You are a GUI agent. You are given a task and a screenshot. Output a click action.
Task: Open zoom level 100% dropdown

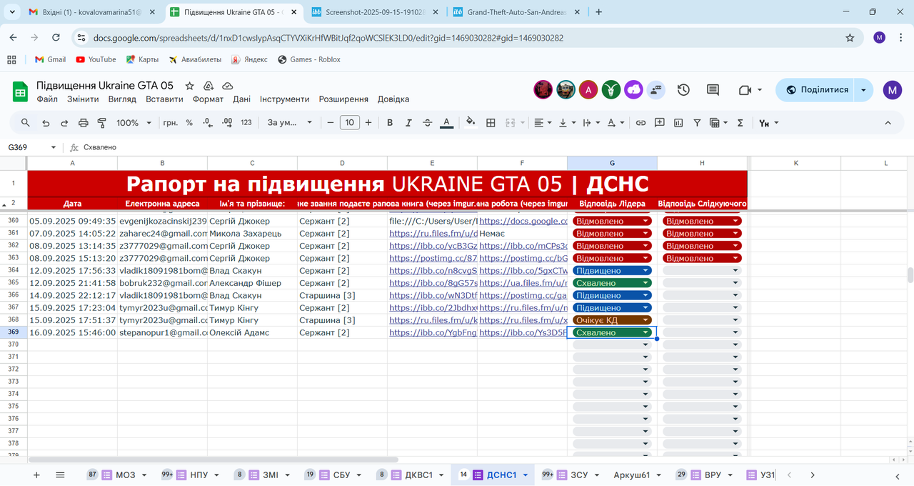pyautogui.click(x=134, y=123)
